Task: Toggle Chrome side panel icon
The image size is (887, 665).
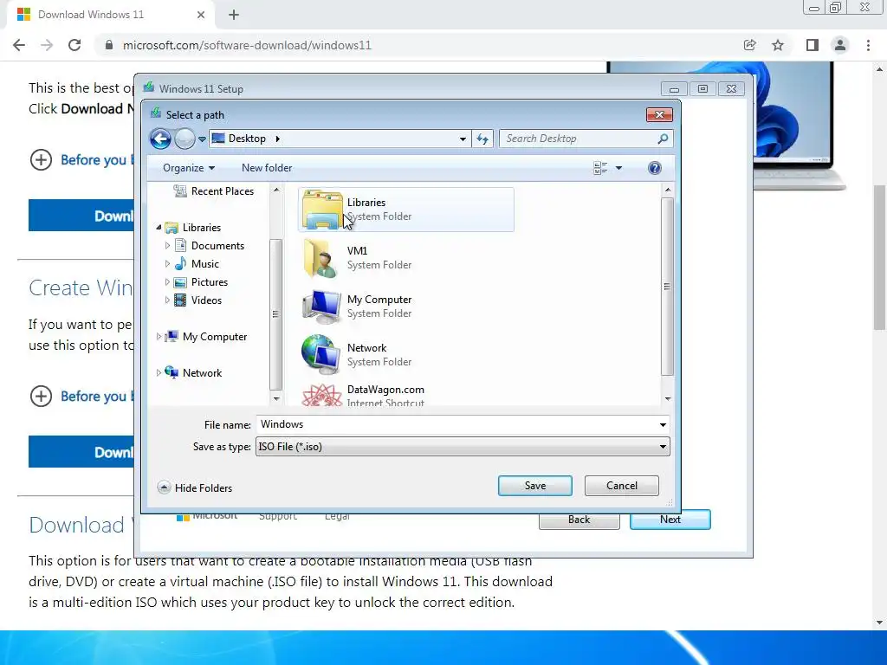Action: point(813,45)
